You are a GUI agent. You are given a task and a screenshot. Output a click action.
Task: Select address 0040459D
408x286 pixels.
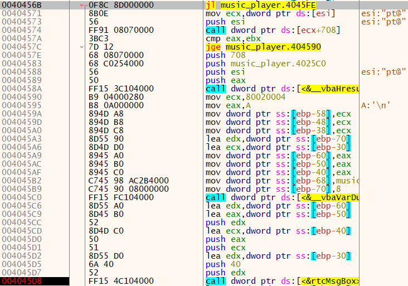pyautogui.click(x=22, y=122)
